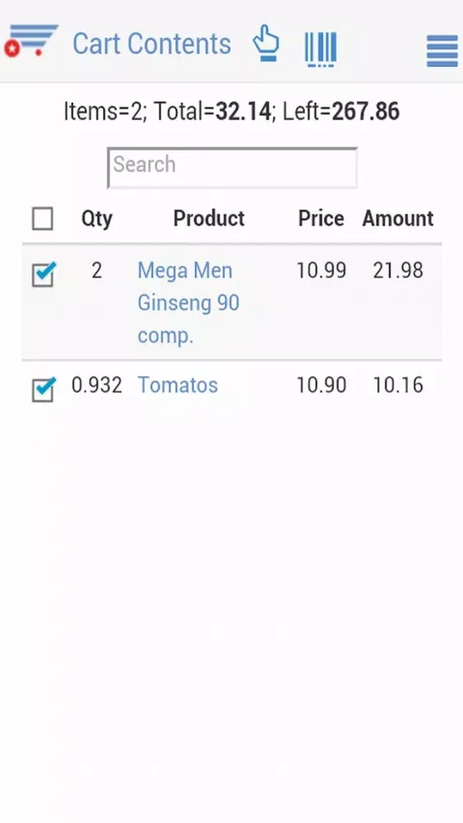Tap the Items and Total summary line
This screenshot has height=823, width=463.
[231, 111]
